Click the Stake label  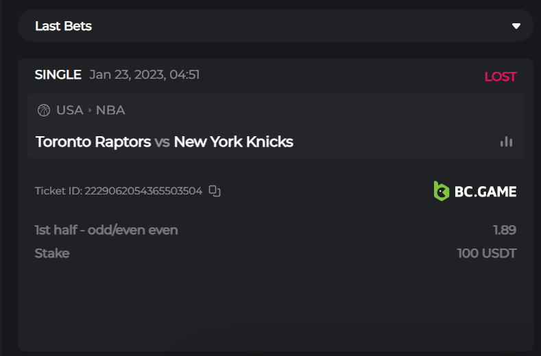[52, 253]
